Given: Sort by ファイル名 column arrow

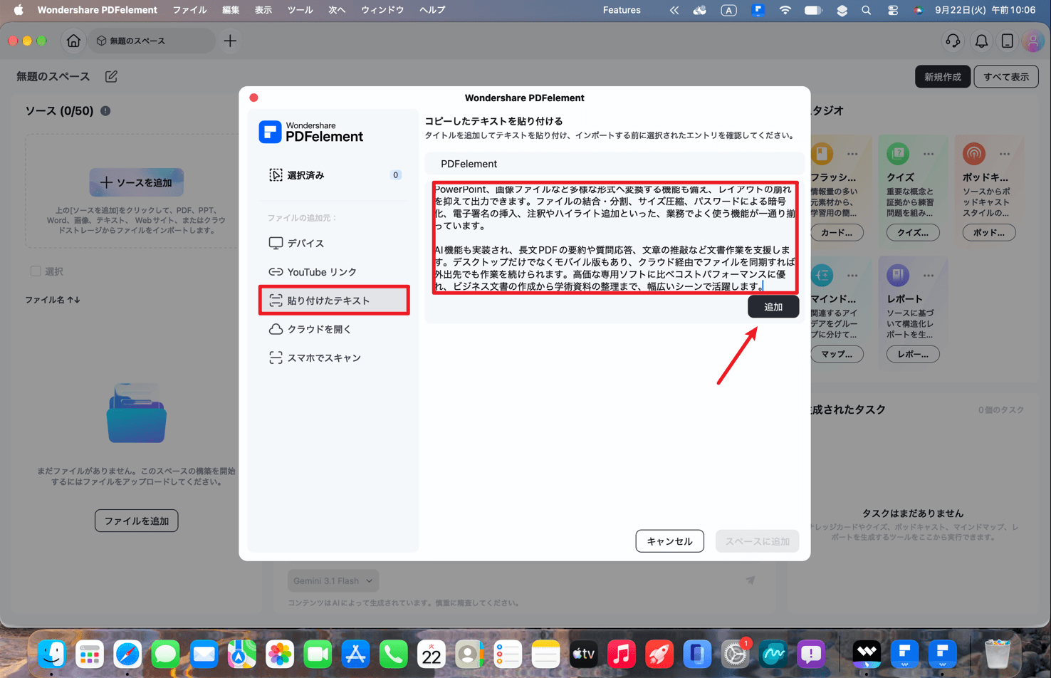Looking at the screenshot, I should coord(73,300).
